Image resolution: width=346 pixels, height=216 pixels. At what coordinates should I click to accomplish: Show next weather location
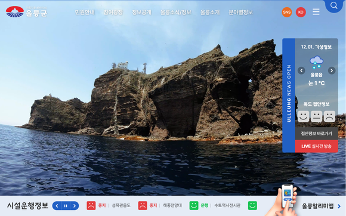point(332,70)
